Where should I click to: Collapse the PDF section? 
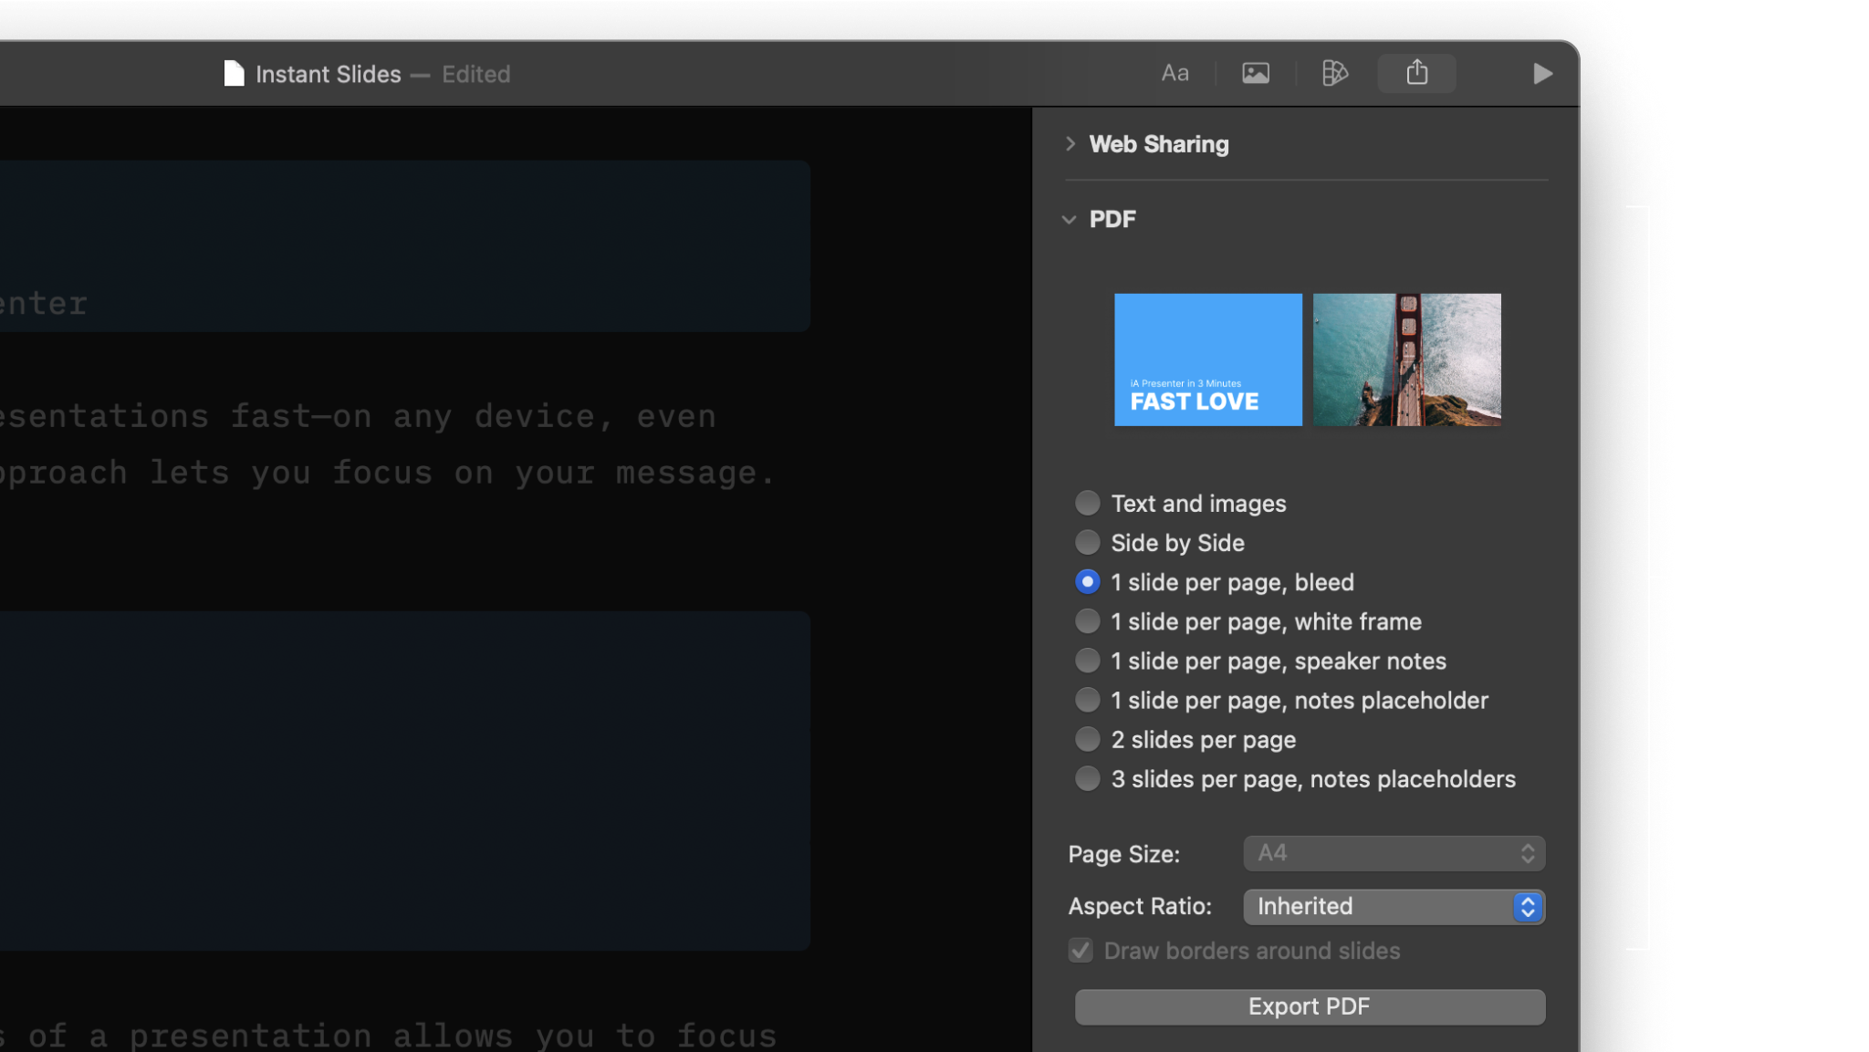[x=1070, y=220]
